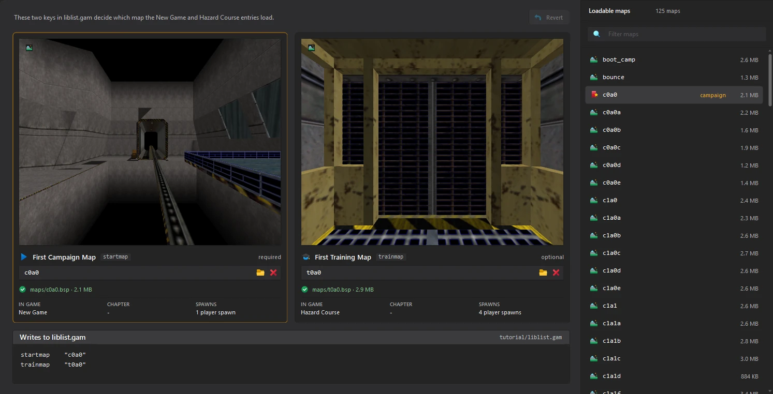Screen dimensions: 773x394
Task: Select the c1a1a map name in the list
Action: pyautogui.click(x=611, y=324)
